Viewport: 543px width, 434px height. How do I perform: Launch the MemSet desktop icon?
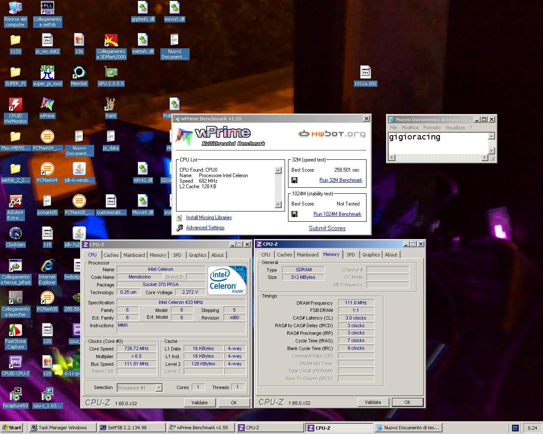[79, 76]
